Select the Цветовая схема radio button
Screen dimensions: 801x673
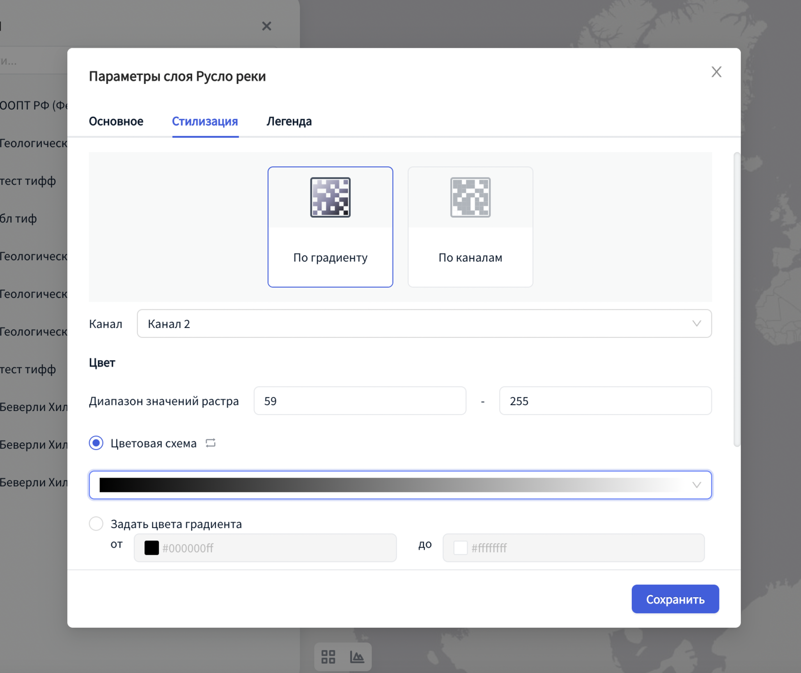(96, 443)
